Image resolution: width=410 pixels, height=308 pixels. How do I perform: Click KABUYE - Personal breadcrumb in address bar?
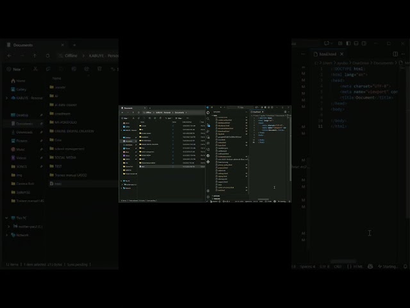click(163, 112)
